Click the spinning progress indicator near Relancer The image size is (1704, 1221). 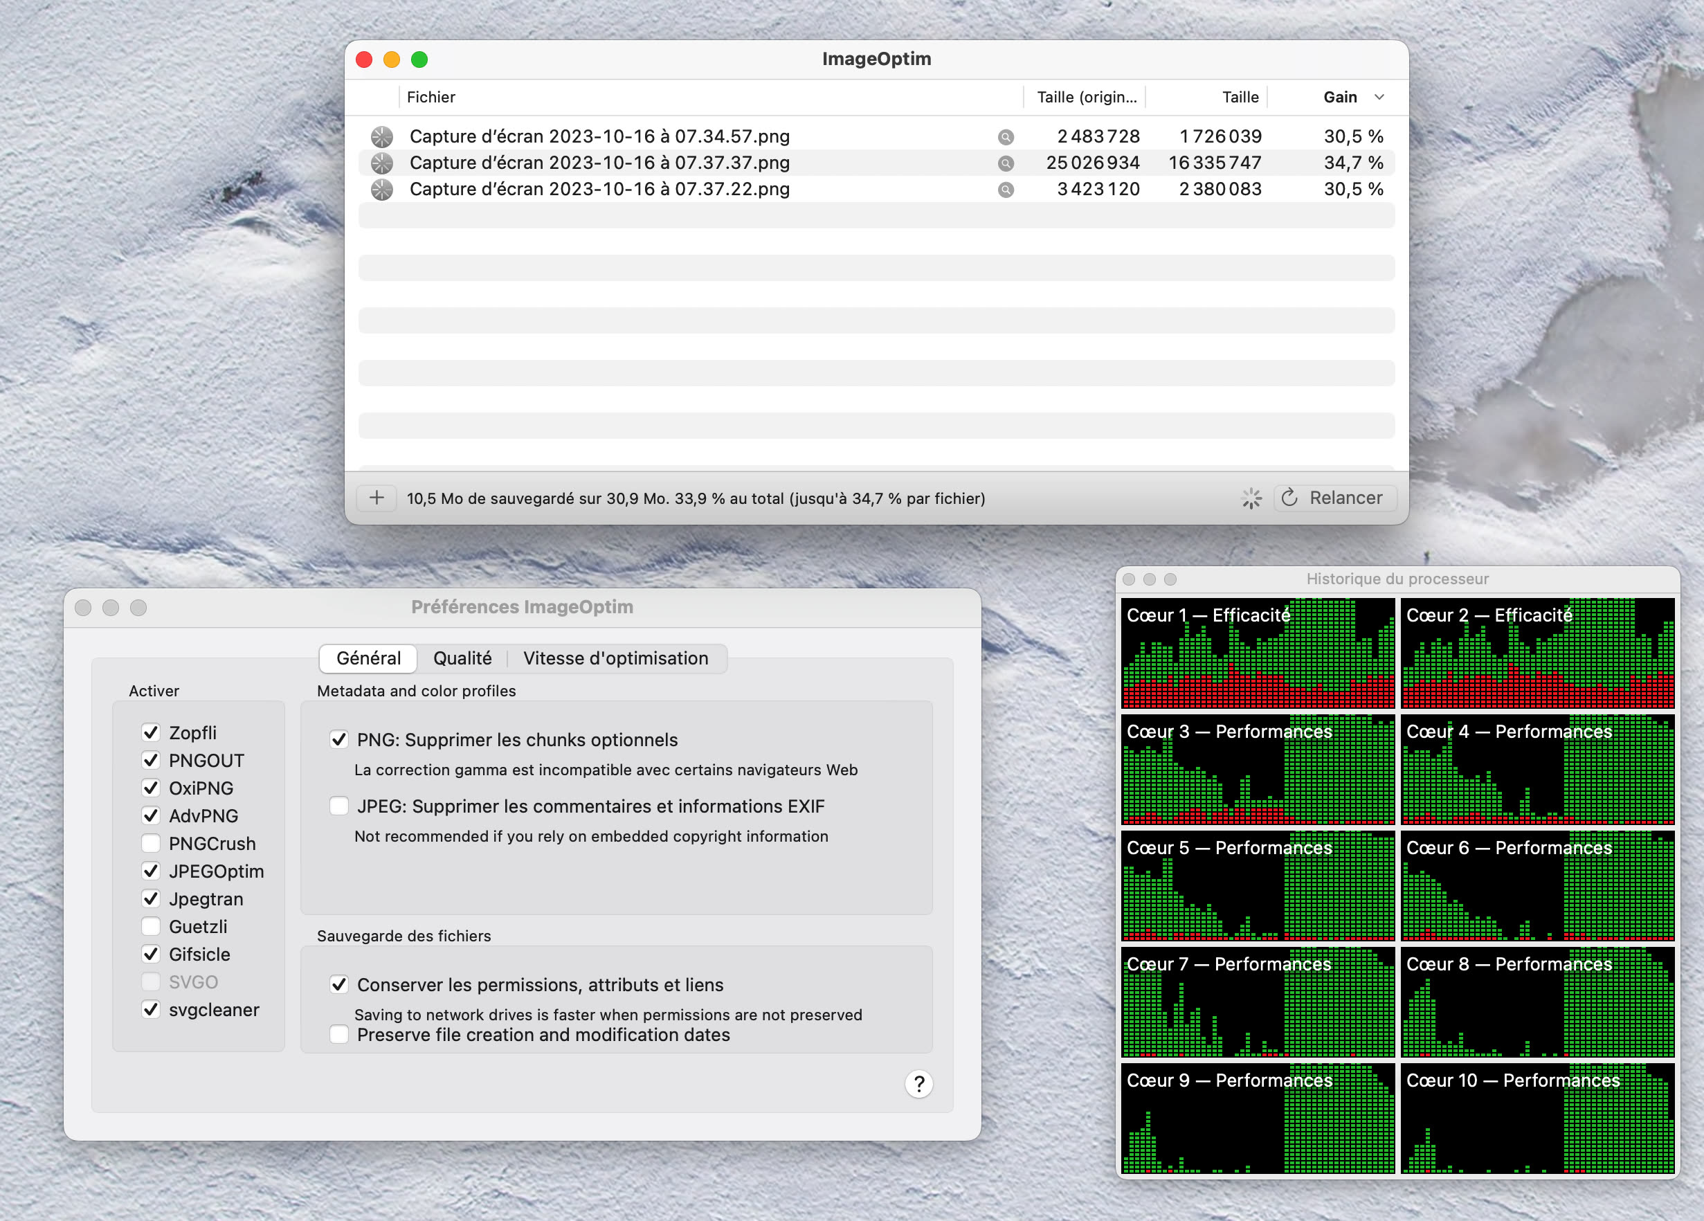click(x=1251, y=498)
